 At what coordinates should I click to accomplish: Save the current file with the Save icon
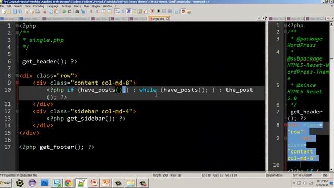(x=15, y=11)
